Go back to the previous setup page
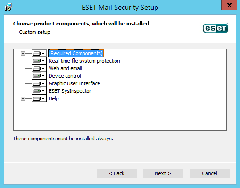Viewport: 240px width, 188px height. coord(117,173)
